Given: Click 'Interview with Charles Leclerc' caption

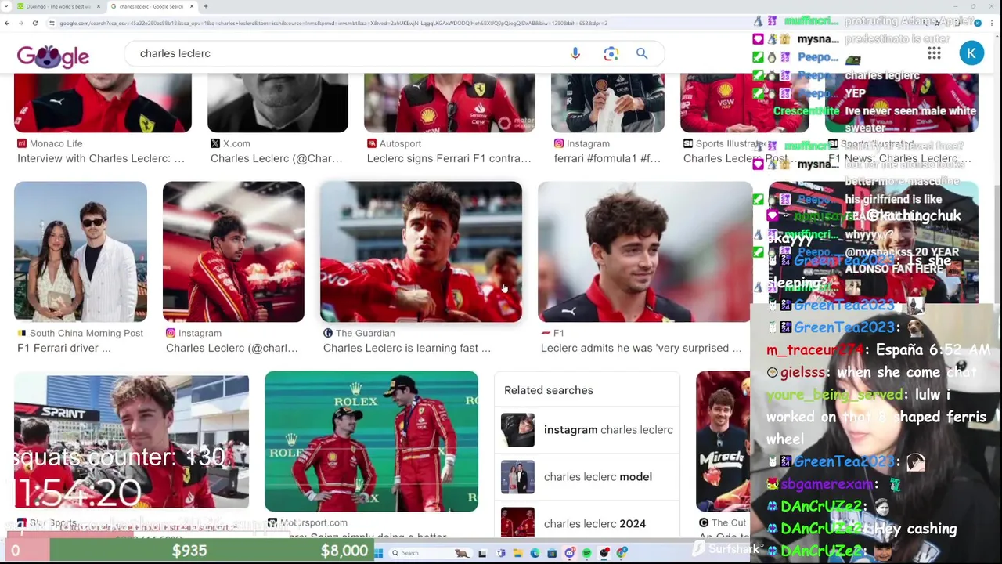Looking at the screenshot, I should point(101,158).
